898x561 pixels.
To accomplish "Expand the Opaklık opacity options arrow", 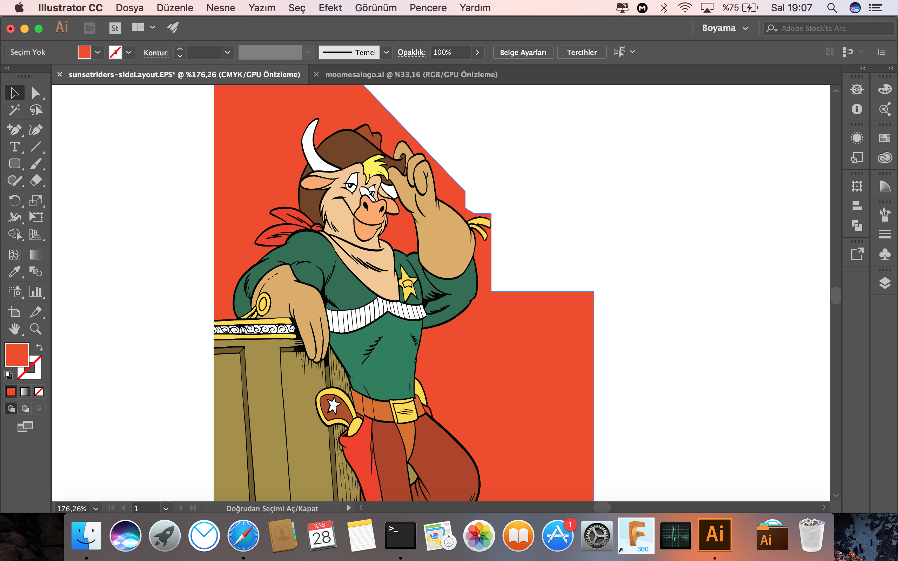I will coord(477,52).
